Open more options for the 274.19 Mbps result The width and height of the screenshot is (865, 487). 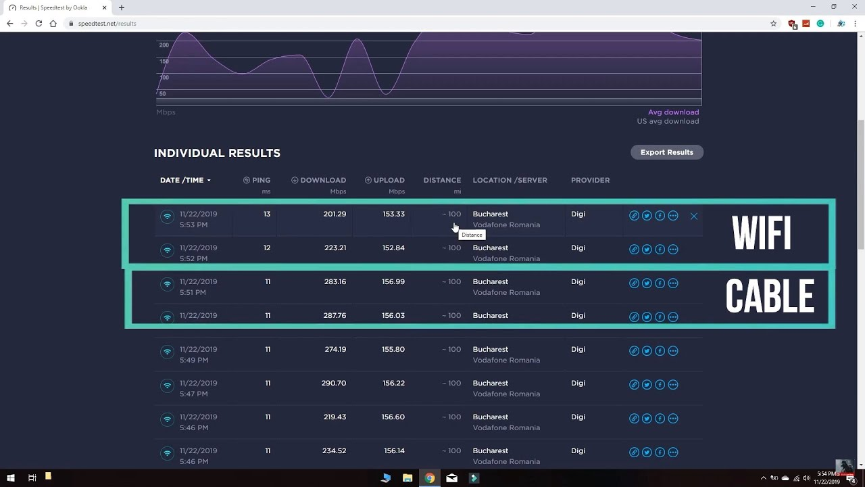click(672, 351)
